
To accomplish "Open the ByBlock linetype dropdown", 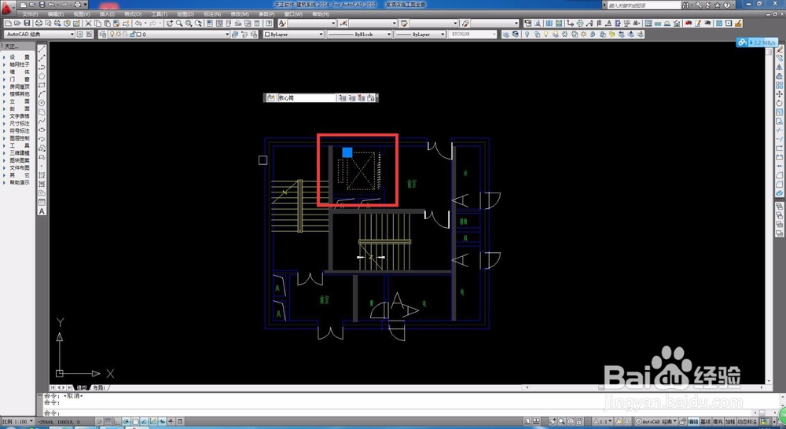I will coord(359,35).
